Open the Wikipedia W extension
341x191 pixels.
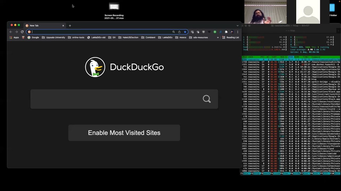click(209, 32)
